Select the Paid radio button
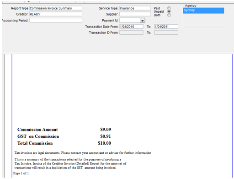The image size is (234, 179). pos(169,8)
